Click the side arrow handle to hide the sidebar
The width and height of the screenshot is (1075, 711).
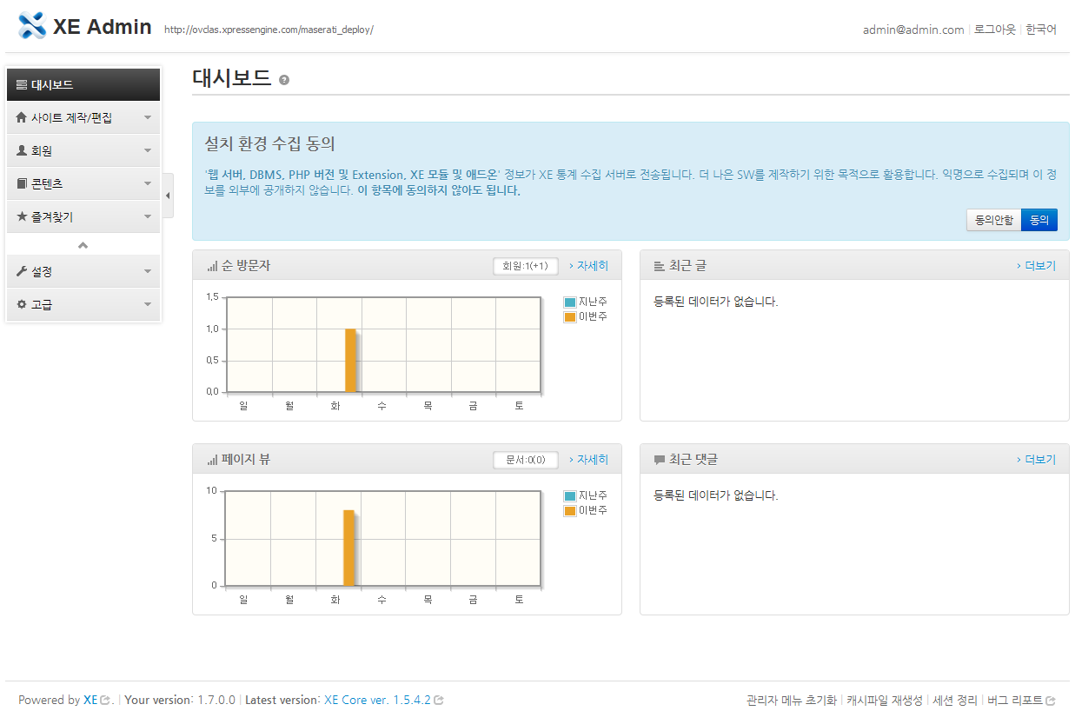[x=167, y=195]
